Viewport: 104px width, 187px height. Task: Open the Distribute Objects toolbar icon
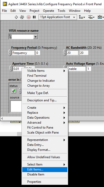coord(91,17)
